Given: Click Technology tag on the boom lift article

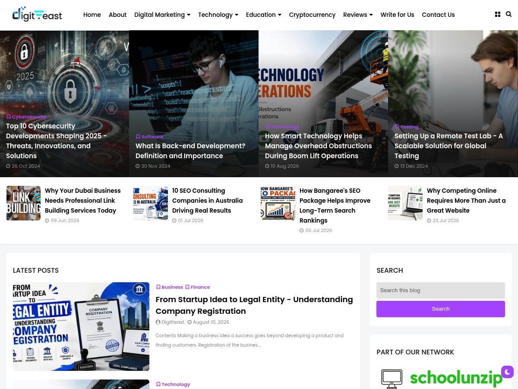Looking at the screenshot, I should click(x=282, y=127).
